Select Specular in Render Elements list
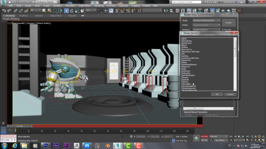Viewport: 266px width, 149px height. [185, 79]
